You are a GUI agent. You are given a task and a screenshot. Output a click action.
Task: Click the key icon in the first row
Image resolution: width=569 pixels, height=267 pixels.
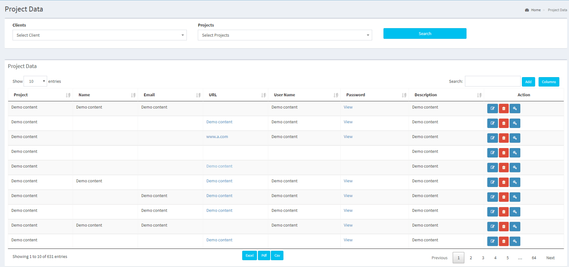pyautogui.click(x=515, y=109)
